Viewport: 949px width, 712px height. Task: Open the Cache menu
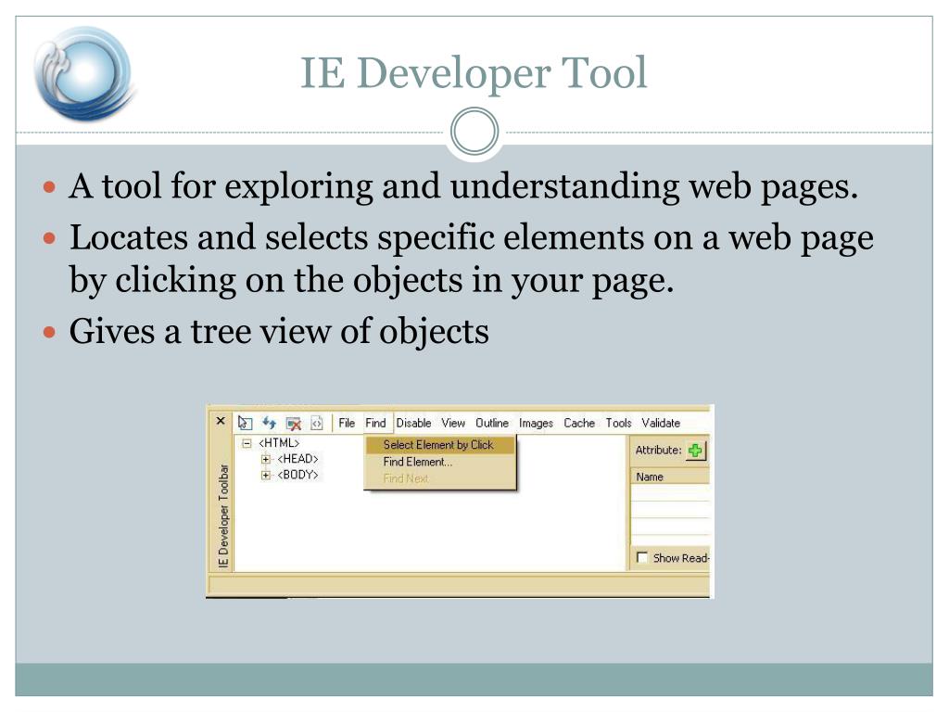(579, 423)
